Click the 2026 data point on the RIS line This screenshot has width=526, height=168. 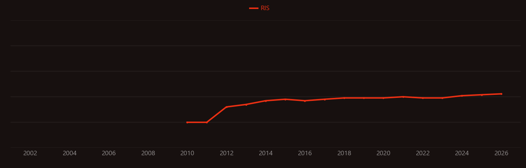pos(501,94)
